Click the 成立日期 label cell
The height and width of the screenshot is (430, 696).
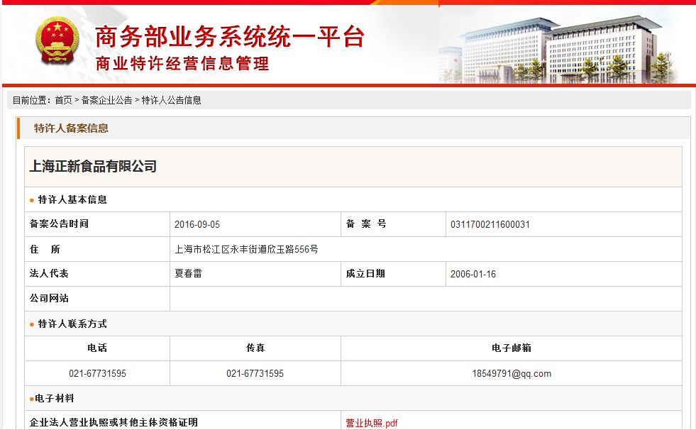[393, 274]
